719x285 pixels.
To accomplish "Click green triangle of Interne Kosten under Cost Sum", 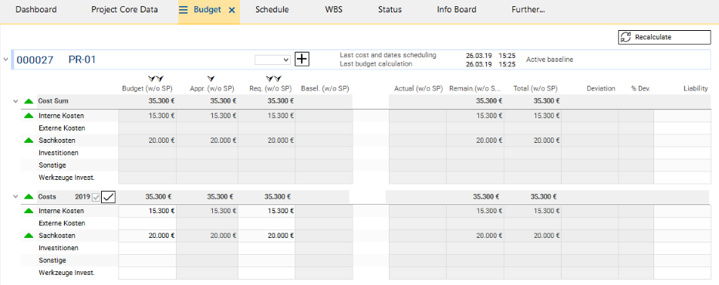I will (29, 116).
